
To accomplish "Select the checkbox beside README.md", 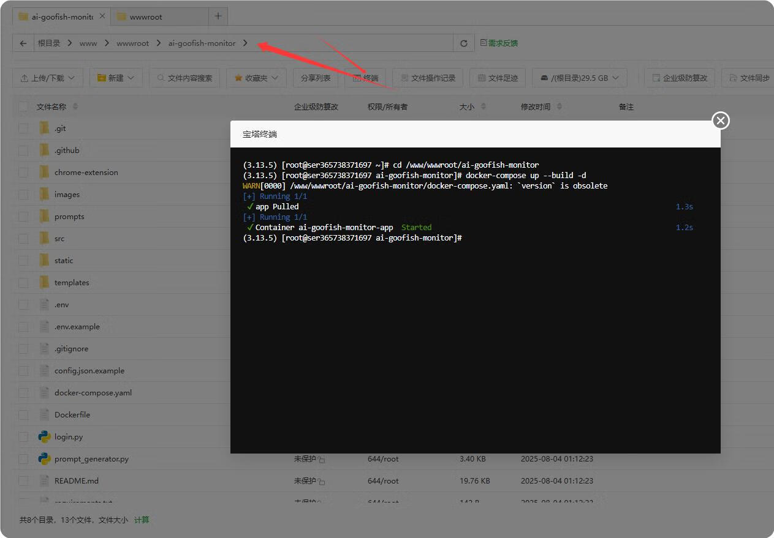I will pos(23,481).
